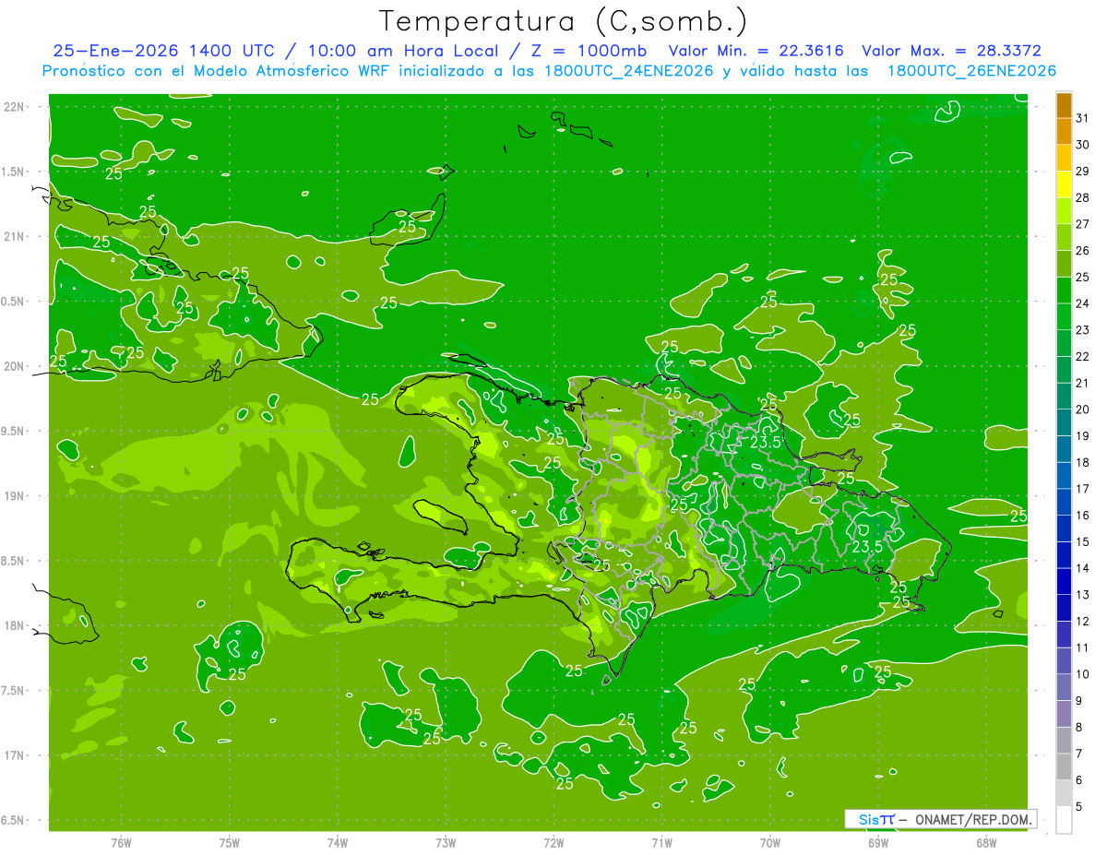Click the legend value 20
Viewport: 1107px width, 855px height.
pyautogui.click(x=1082, y=410)
